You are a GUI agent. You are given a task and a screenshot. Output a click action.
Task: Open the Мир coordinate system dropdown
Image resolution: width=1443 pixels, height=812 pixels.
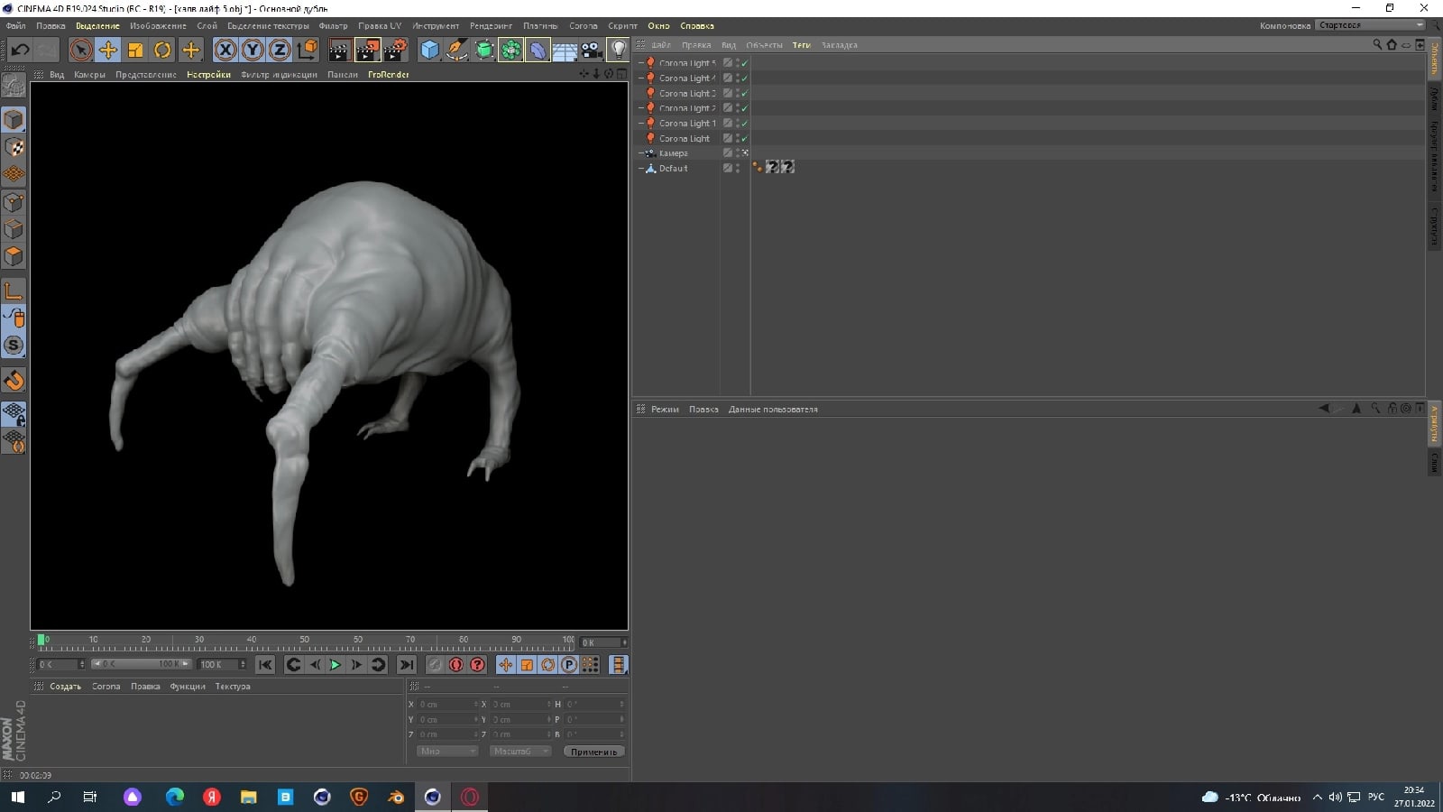[x=446, y=752]
